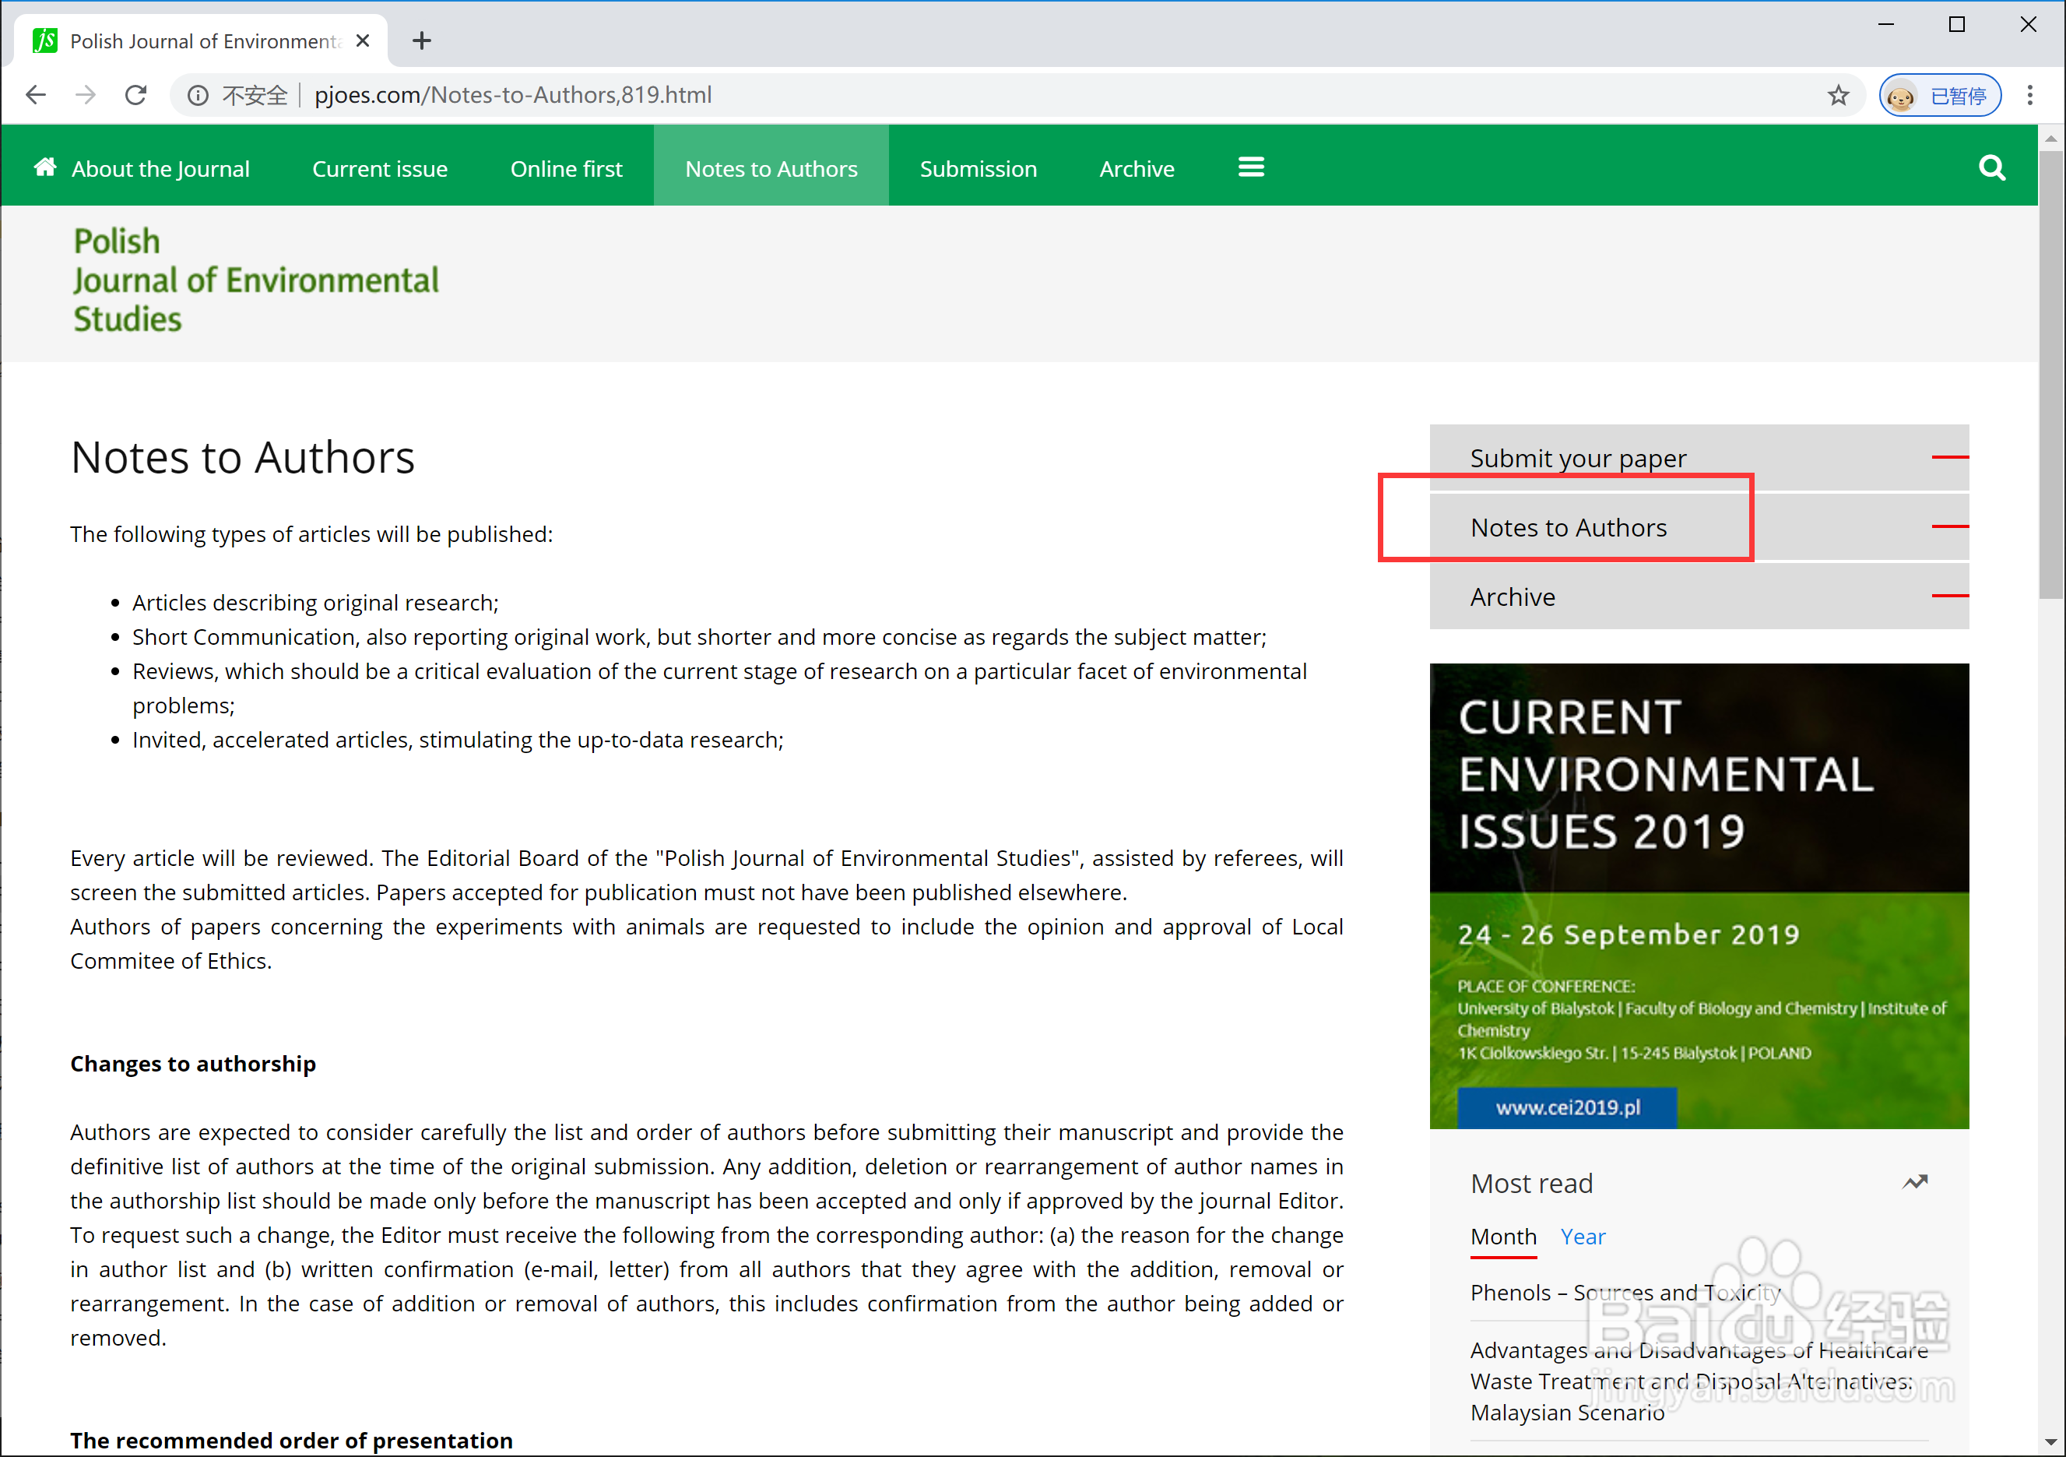This screenshot has height=1457, width=2066.
Task: Bookmark this page with star icon
Action: coord(1839,95)
